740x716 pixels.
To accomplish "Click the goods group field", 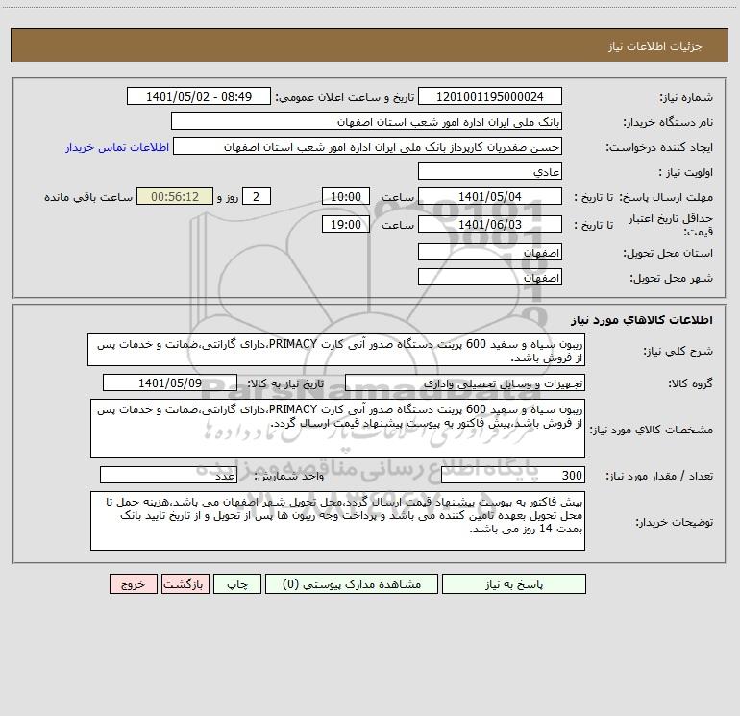I will (465, 383).
